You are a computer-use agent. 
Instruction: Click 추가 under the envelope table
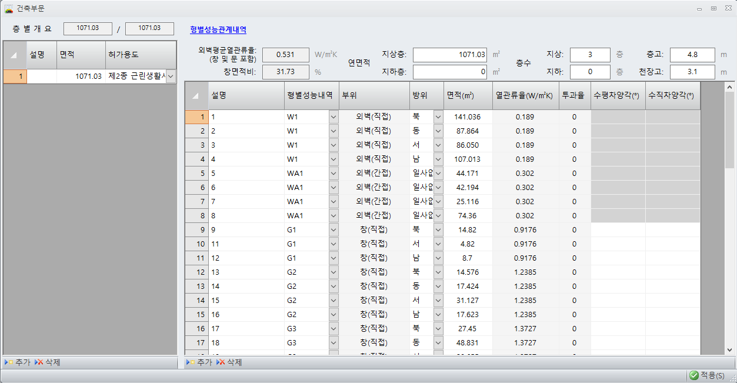[198, 362]
